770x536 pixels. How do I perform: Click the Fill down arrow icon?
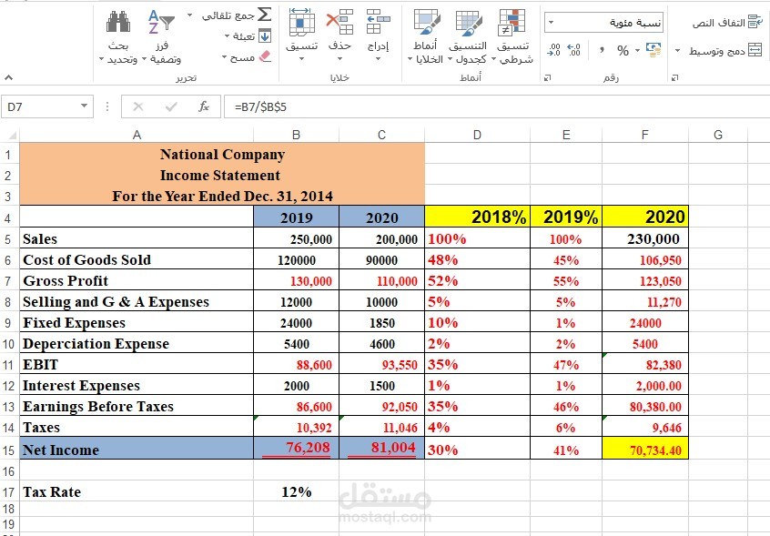pyautogui.click(x=265, y=35)
